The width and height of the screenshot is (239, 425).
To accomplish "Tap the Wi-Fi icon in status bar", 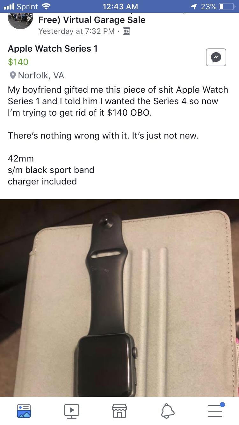I will [46, 6].
